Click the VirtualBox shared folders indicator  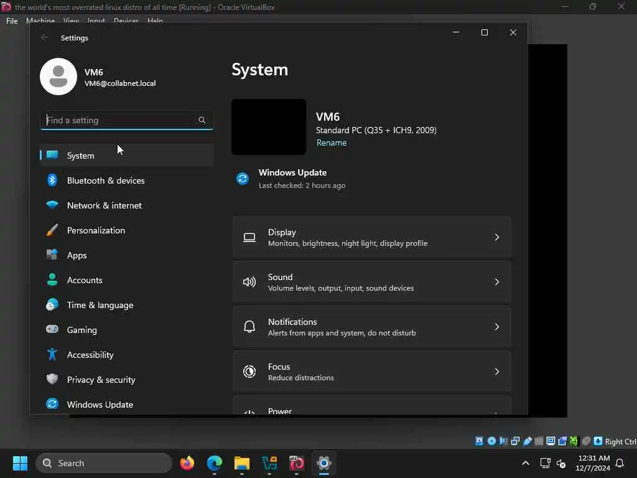[x=539, y=441]
